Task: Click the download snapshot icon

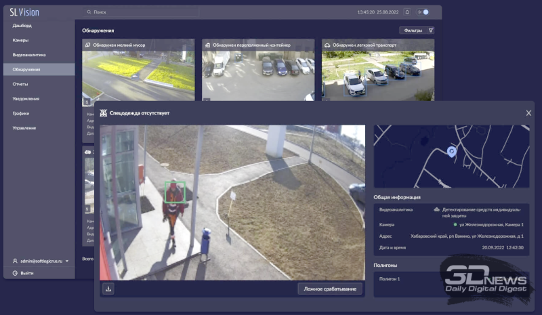Action: coord(108,289)
